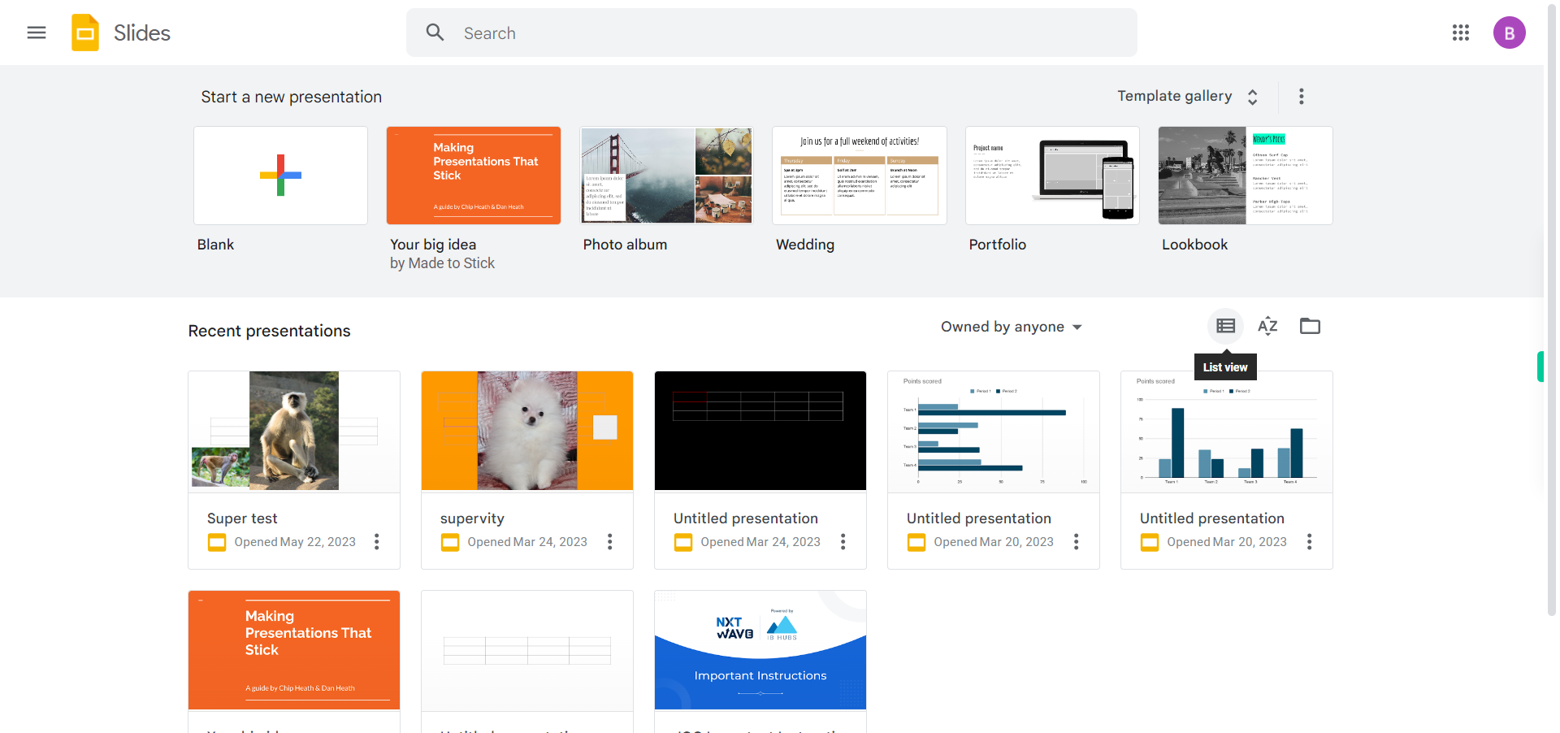Open the black Untitled presentation thumbnail
The height and width of the screenshot is (733, 1560).
click(760, 432)
